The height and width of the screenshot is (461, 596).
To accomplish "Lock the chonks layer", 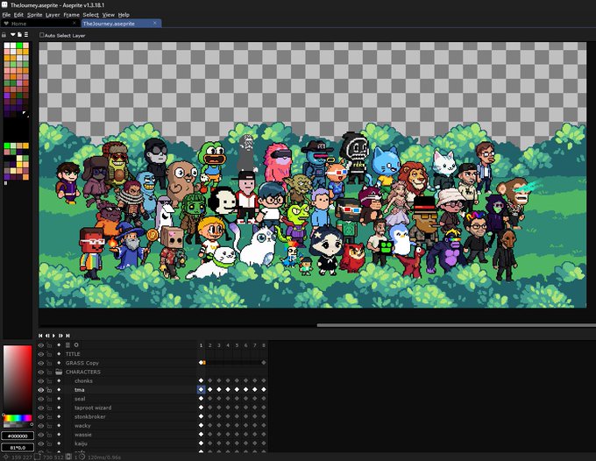I will (49, 381).
